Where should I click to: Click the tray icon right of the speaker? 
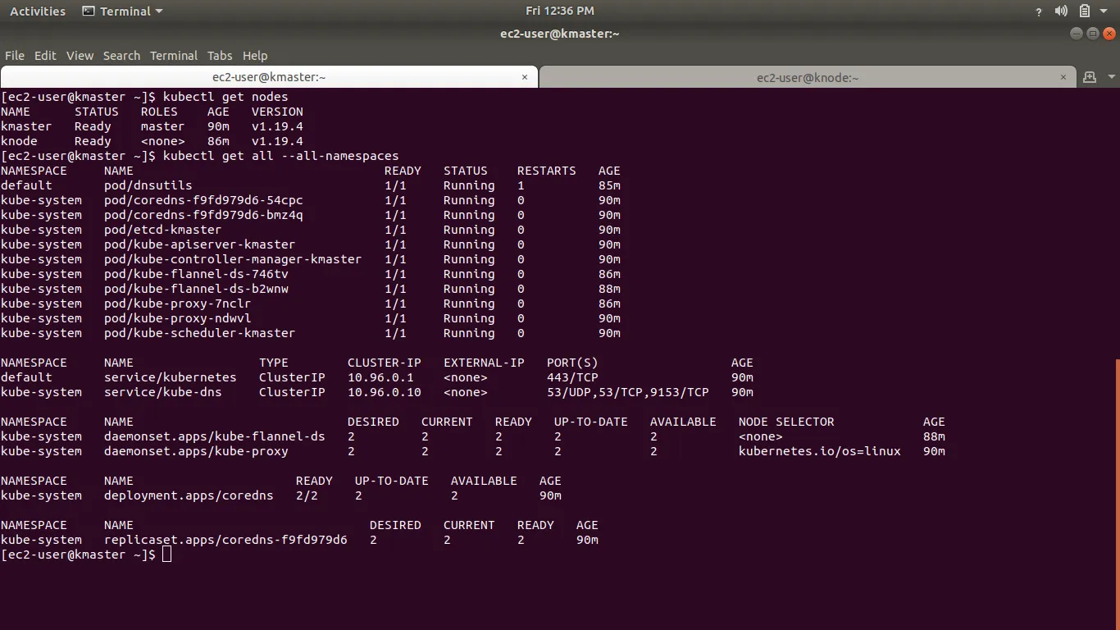pyautogui.click(x=1084, y=11)
